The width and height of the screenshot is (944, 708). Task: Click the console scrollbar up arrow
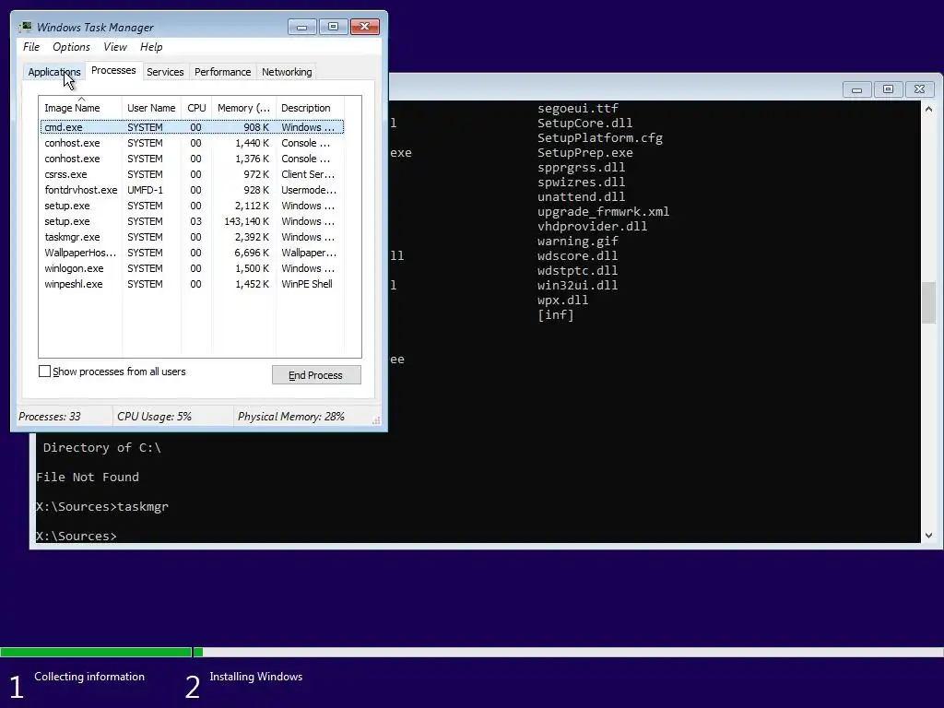[x=928, y=109]
